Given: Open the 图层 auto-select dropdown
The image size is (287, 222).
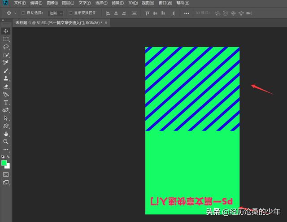Looking at the screenshot, I should click(x=56, y=13).
